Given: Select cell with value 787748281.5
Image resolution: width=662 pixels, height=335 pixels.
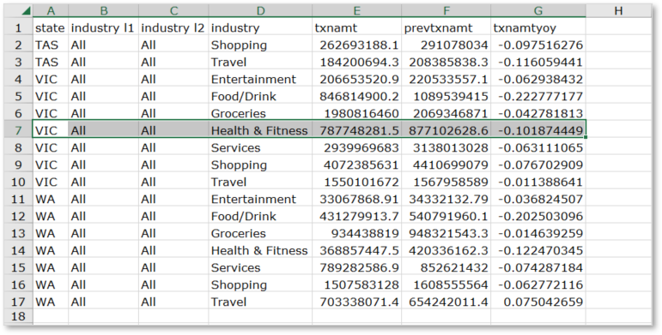Looking at the screenshot, I should point(356,130).
